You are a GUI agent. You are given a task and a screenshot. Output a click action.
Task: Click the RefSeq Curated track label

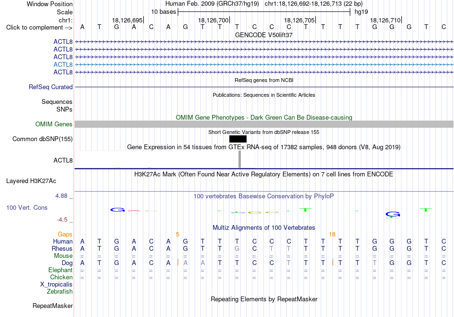click(x=50, y=87)
